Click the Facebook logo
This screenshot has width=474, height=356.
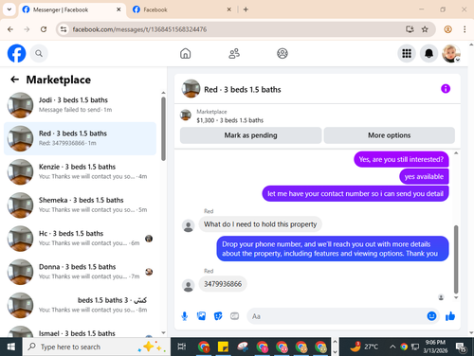pos(16,53)
